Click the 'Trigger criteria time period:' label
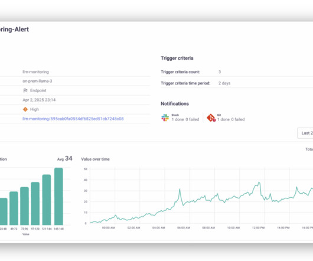Image resolution: width=313 pixels, height=261 pixels. (x=185, y=83)
